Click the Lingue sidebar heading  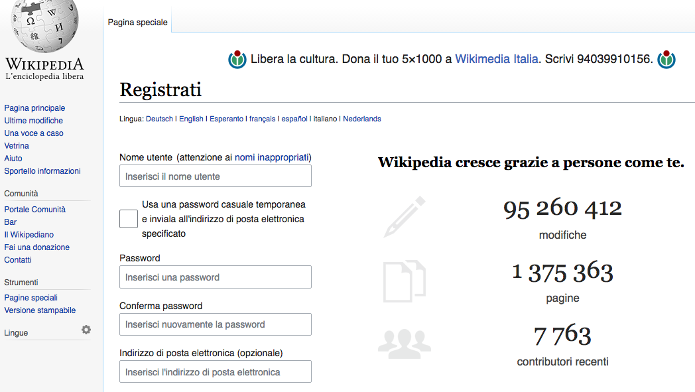16,333
